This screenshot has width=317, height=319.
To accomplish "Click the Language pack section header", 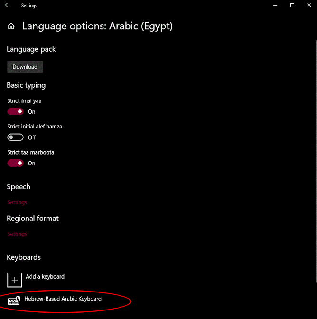I will [31, 49].
